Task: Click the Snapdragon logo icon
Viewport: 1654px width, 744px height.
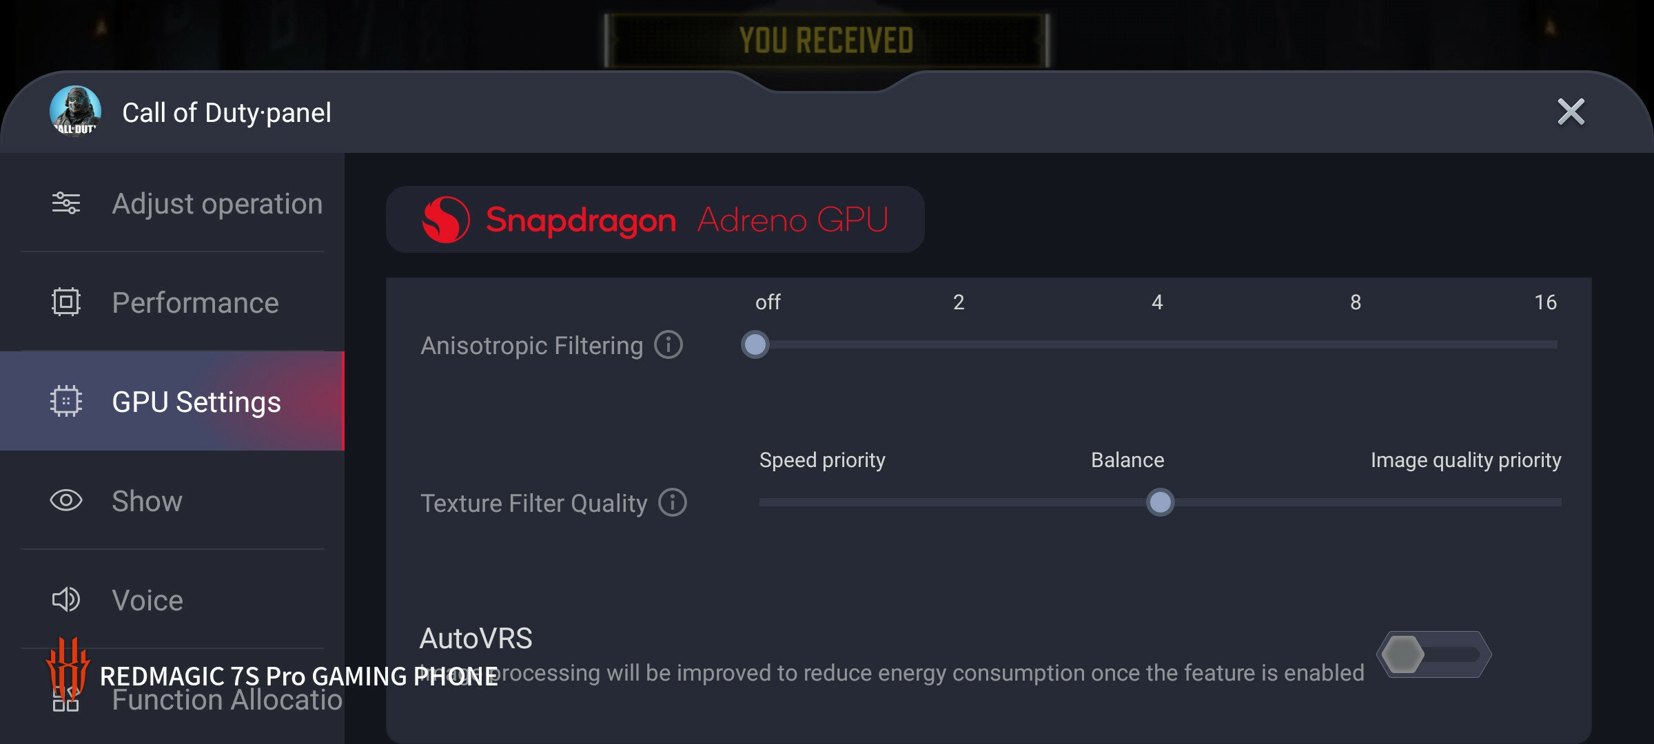Action: (x=446, y=220)
